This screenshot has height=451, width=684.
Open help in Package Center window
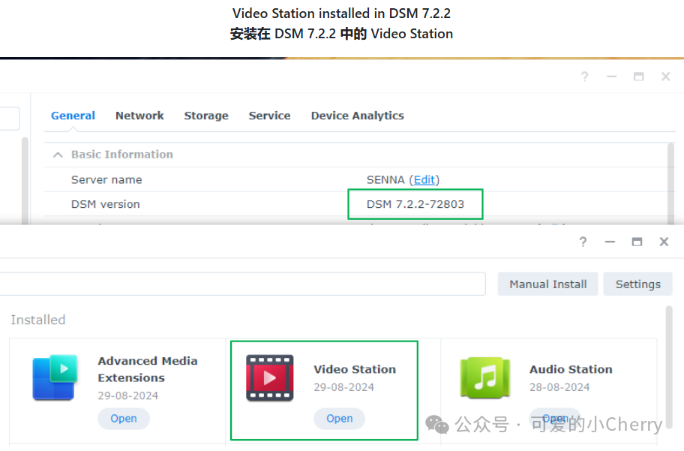[583, 242]
